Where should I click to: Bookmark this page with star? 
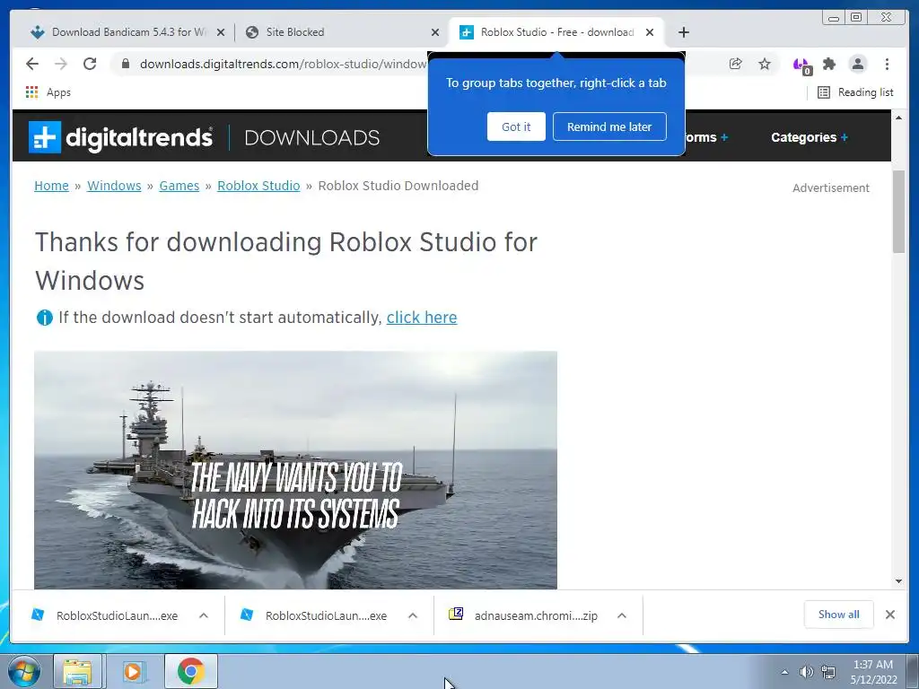765,64
